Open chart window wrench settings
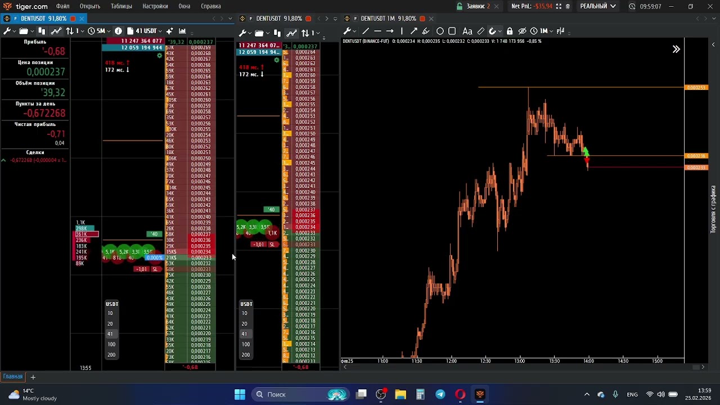Image resolution: width=720 pixels, height=405 pixels. [x=348, y=31]
